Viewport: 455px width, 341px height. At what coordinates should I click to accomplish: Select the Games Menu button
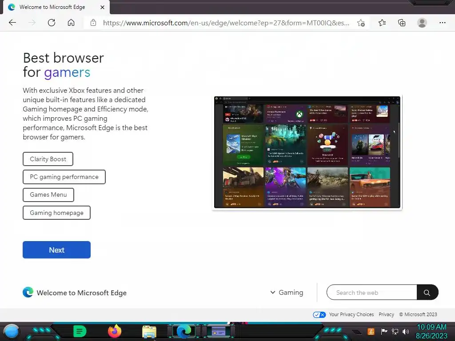[x=48, y=195]
